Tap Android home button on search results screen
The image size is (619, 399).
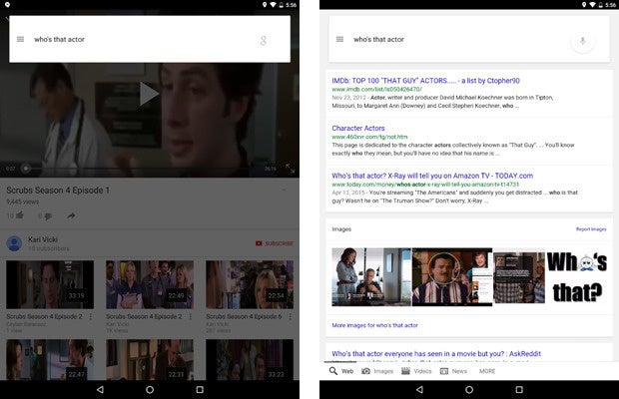pos(469,390)
